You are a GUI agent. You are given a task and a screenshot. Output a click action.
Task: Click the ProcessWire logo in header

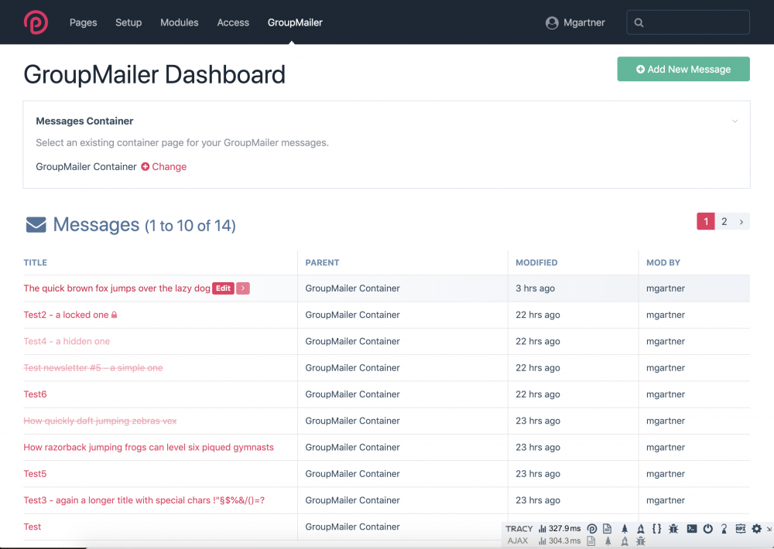36,22
